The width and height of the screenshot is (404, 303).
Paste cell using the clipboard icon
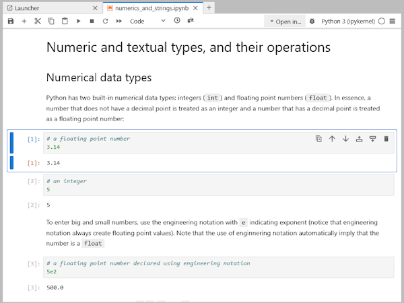(65, 21)
